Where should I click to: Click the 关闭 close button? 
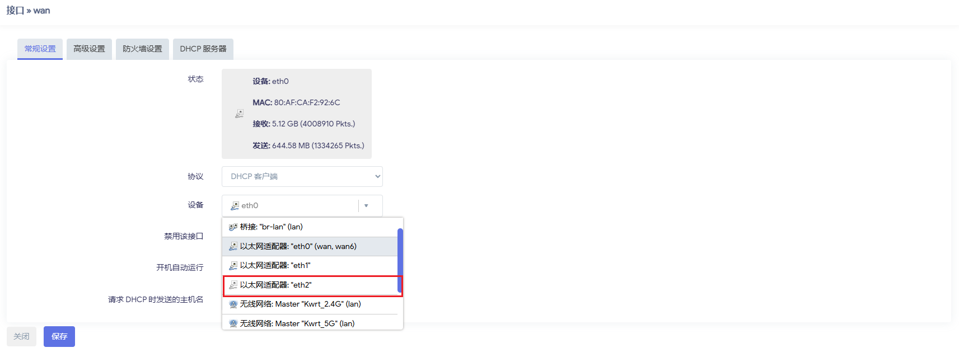[21, 336]
